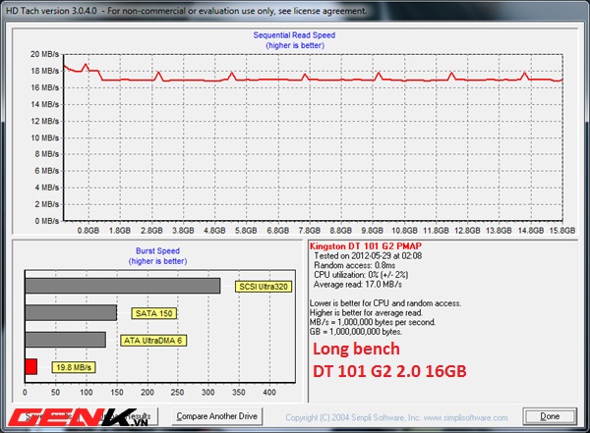Click the 0 MB/s axis label

(46, 221)
